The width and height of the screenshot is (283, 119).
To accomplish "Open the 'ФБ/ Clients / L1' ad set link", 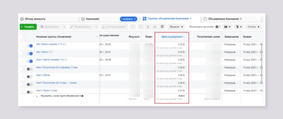I will tap(44, 52).
